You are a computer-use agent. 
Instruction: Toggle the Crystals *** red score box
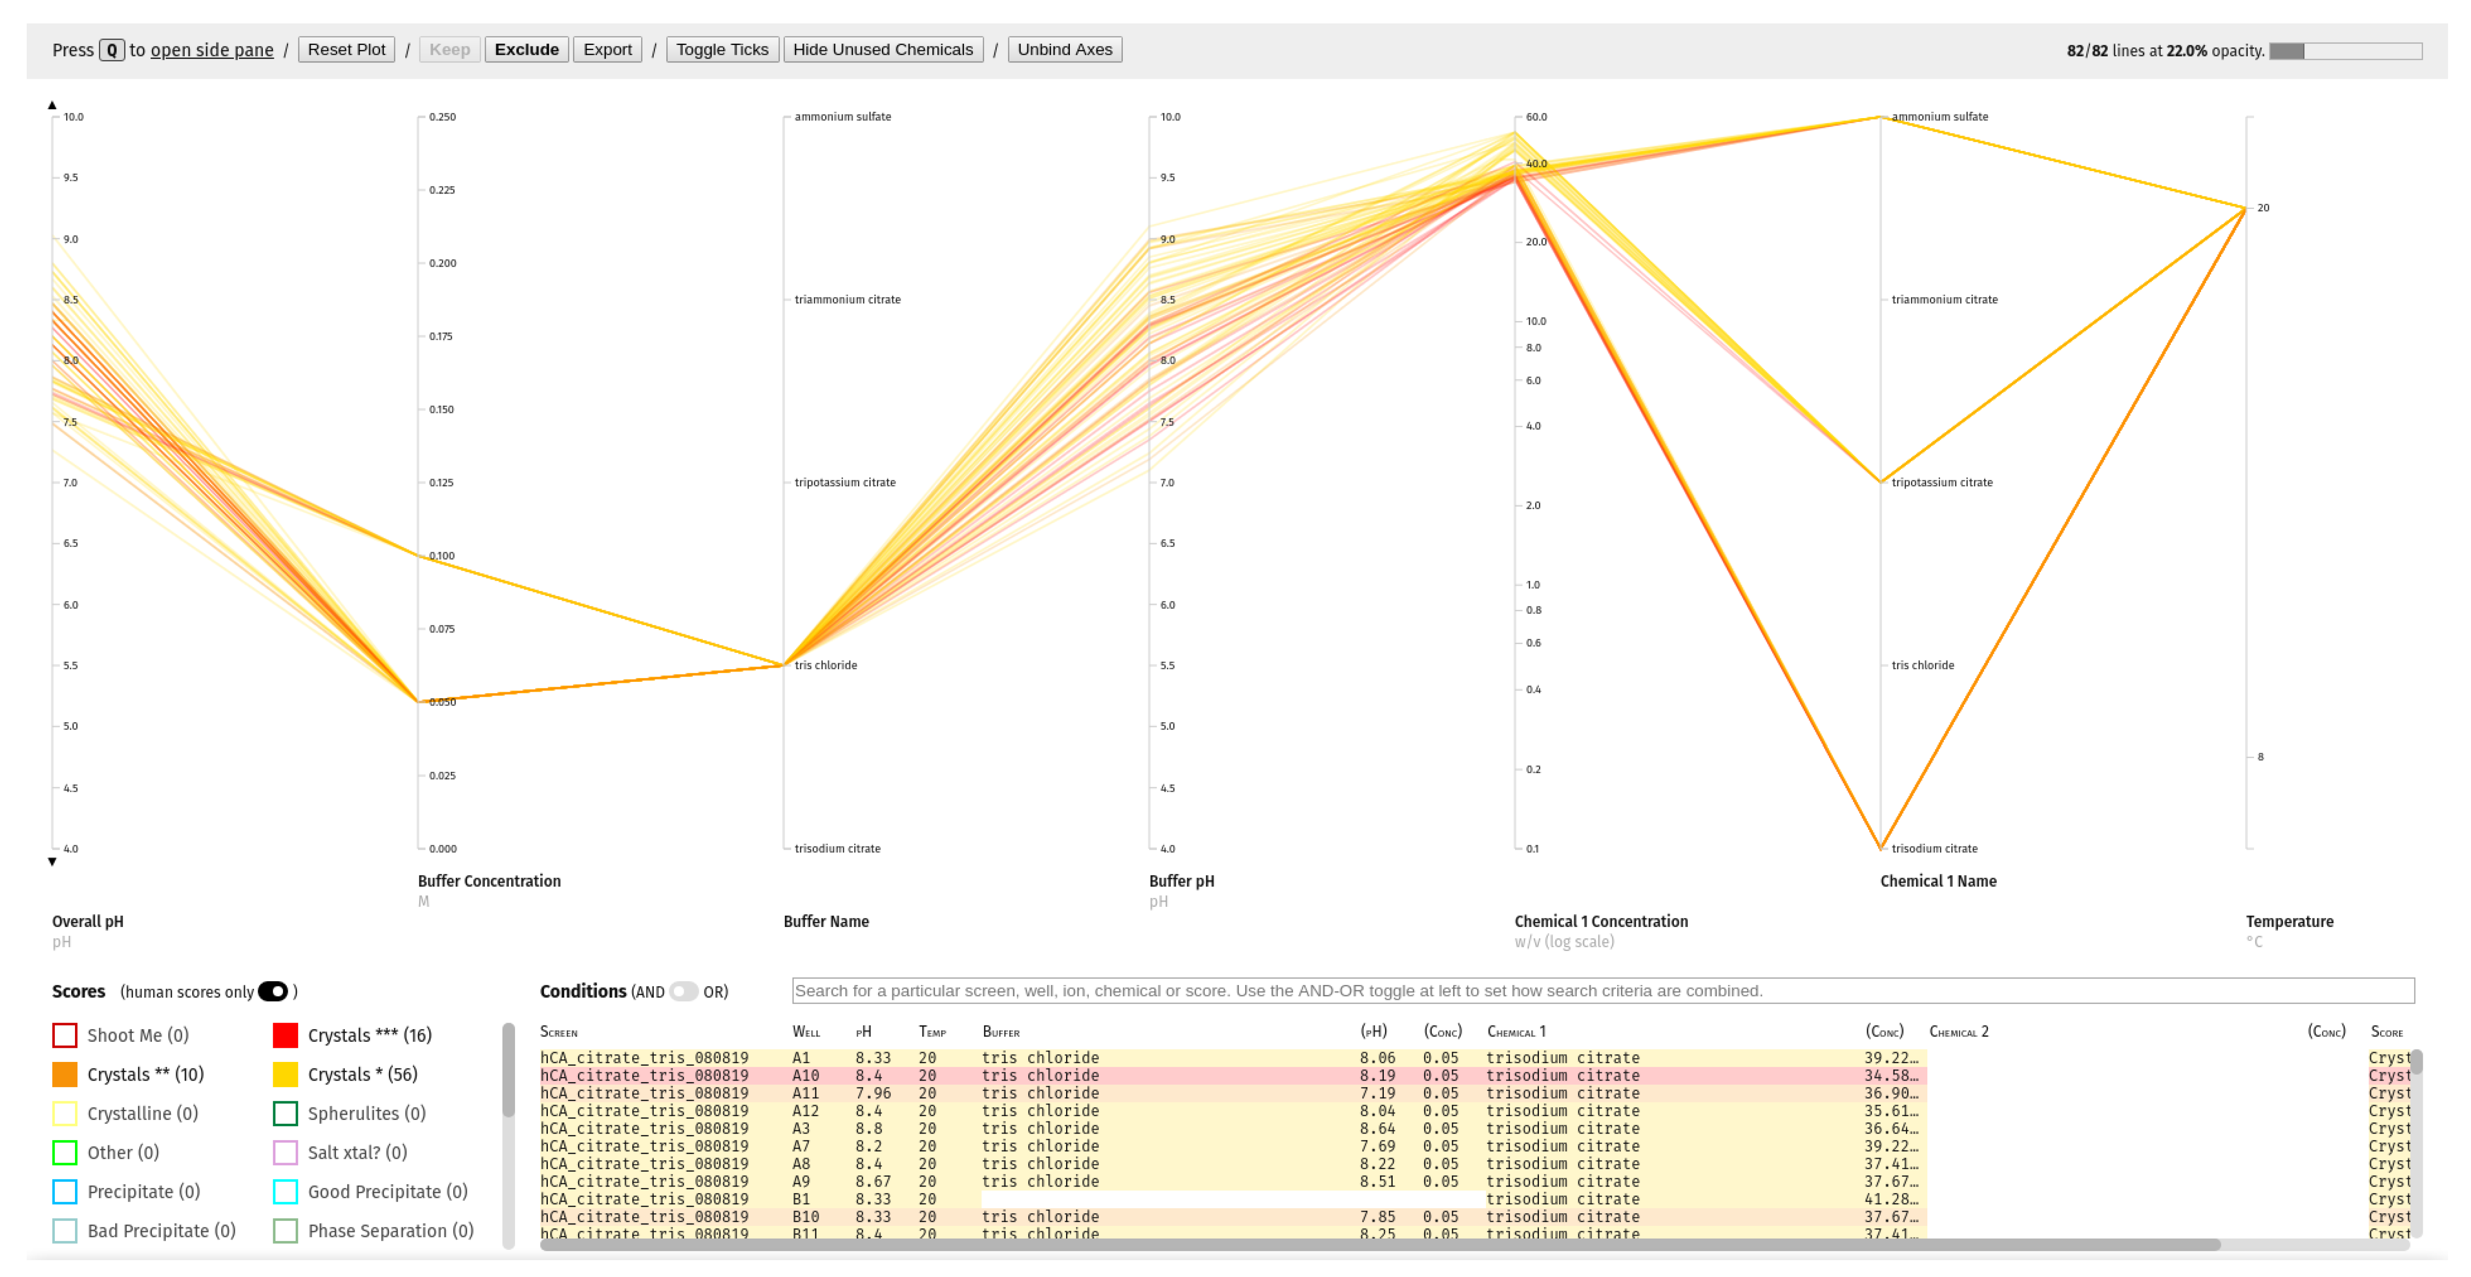[285, 1035]
